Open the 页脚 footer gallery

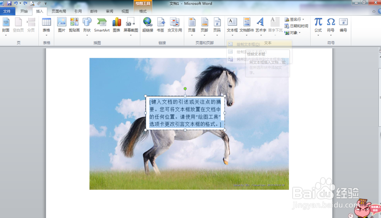[x=204, y=27]
